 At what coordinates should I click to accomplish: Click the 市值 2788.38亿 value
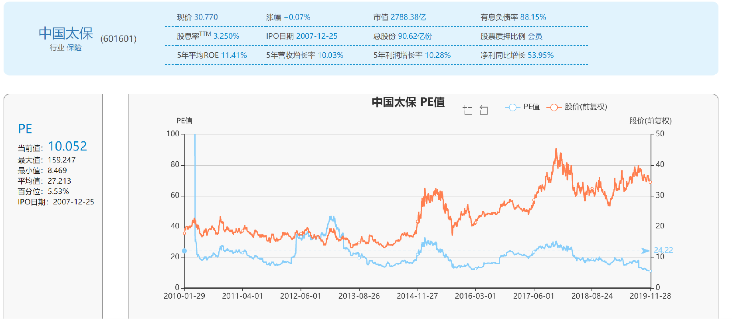pos(408,17)
